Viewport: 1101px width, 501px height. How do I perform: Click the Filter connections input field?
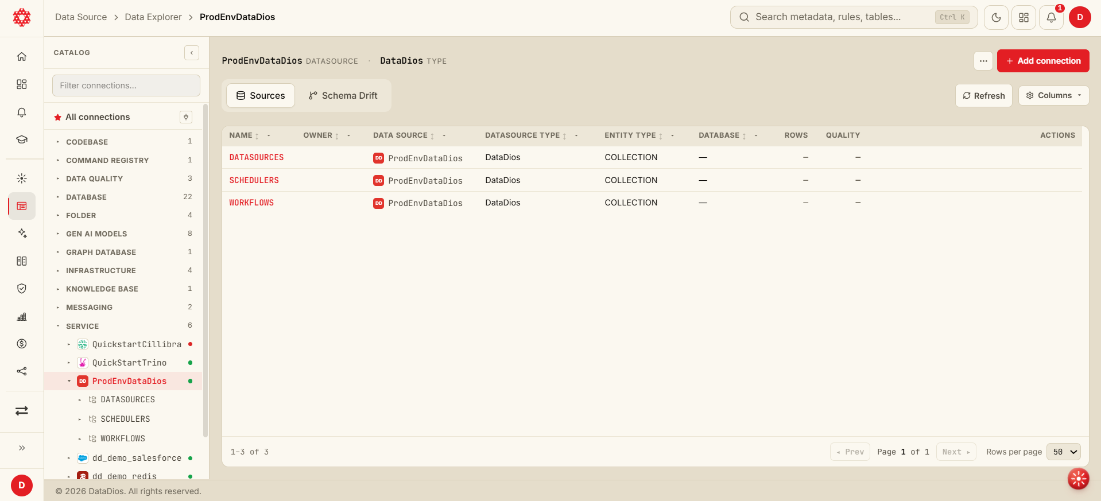click(x=126, y=86)
